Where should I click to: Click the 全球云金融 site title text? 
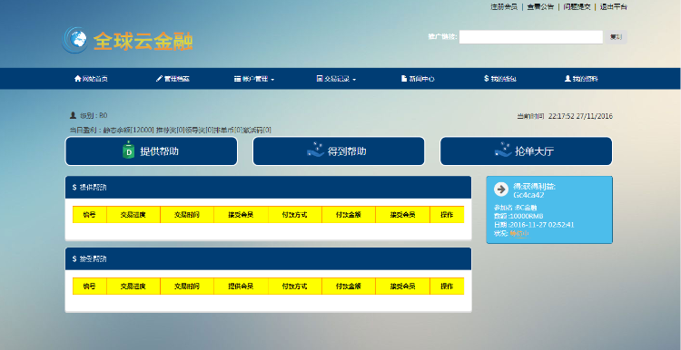click(x=143, y=41)
